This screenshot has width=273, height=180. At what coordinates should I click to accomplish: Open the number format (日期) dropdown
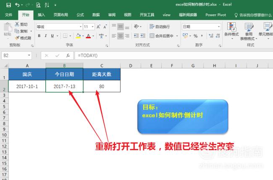(219, 26)
